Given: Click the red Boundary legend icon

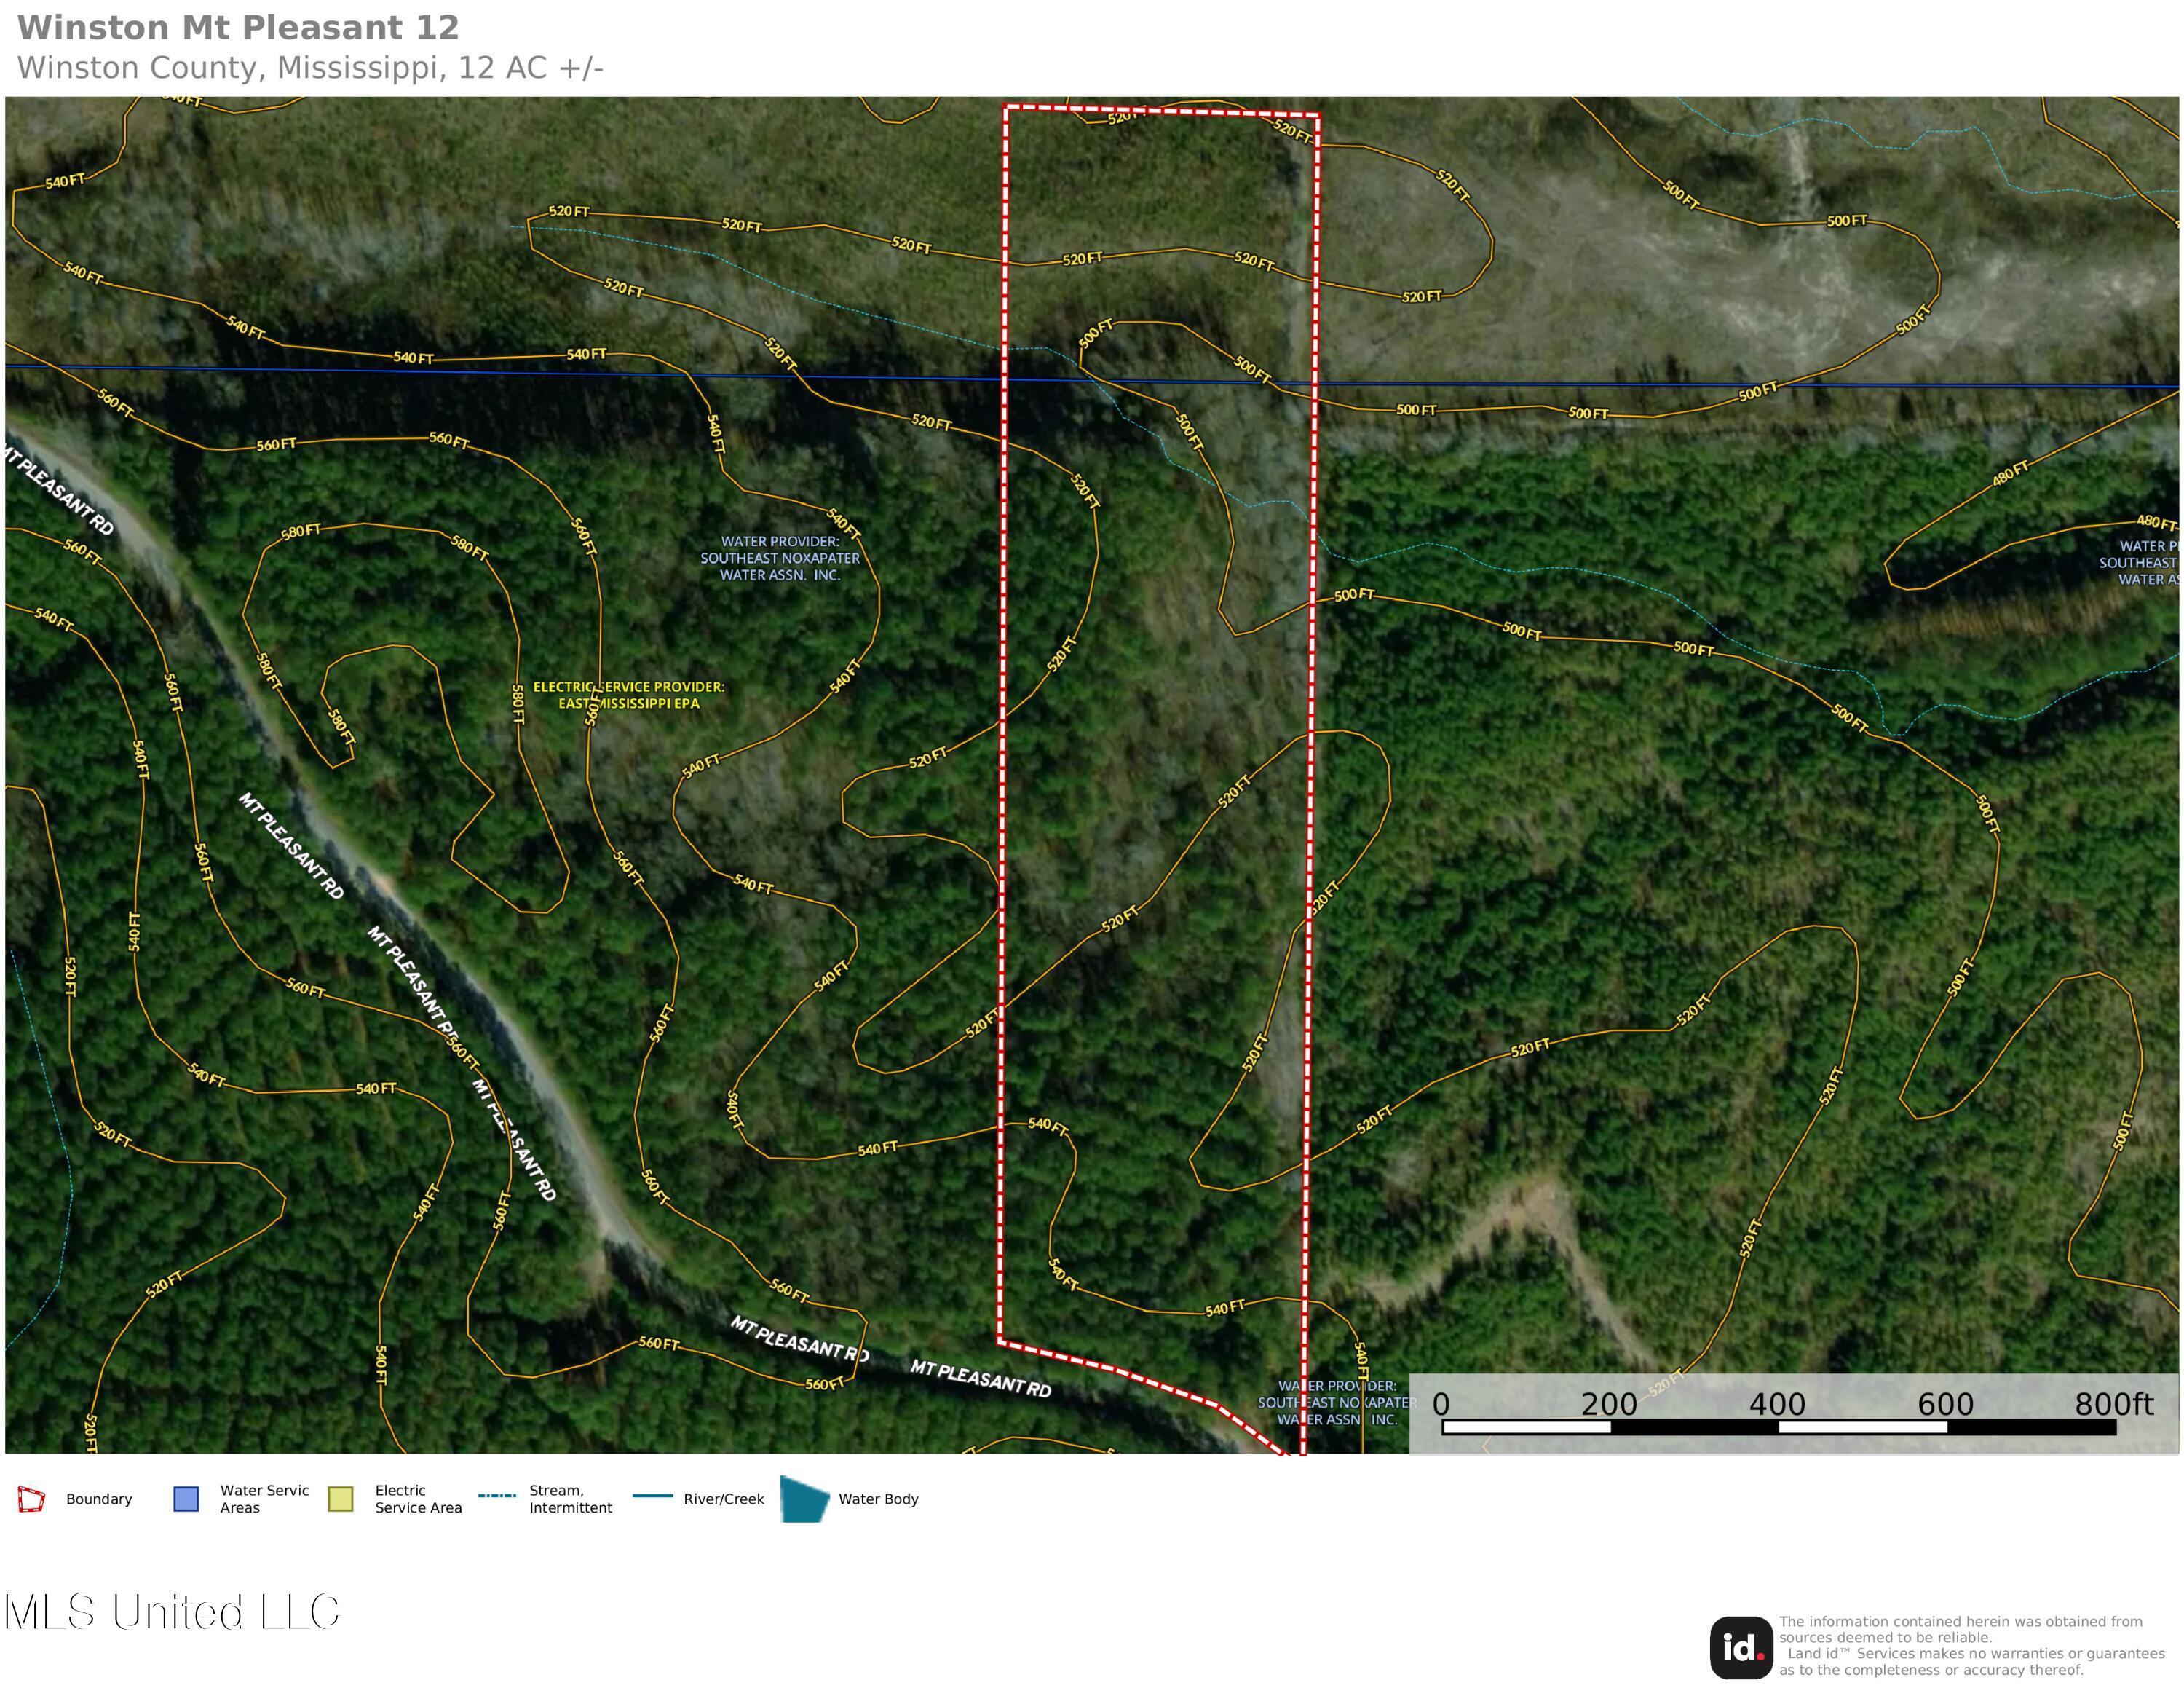Looking at the screenshot, I should [x=31, y=1499].
